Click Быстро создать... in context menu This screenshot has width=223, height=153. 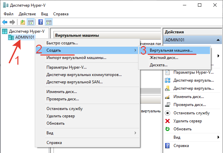(62, 43)
